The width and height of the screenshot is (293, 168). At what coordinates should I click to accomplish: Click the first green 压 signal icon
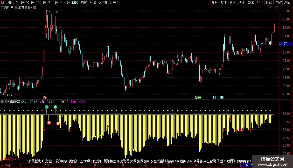point(47,107)
